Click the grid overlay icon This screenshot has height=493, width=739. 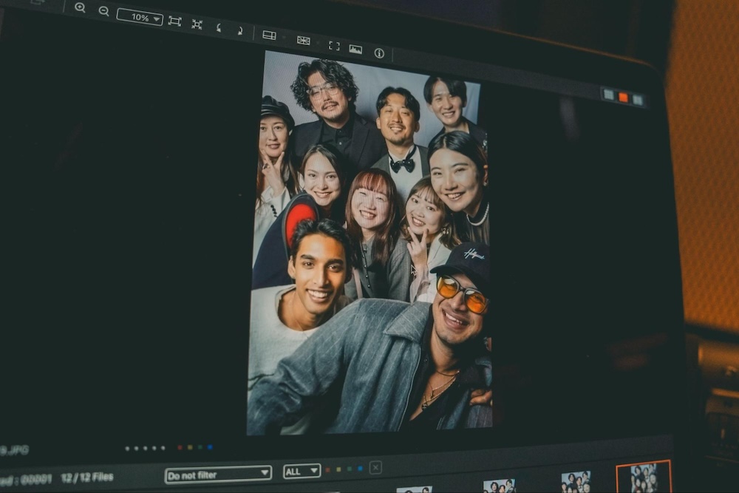pos(303,40)
